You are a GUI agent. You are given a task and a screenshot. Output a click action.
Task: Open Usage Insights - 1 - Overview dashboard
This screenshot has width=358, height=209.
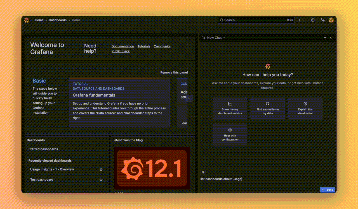[52, 169]
